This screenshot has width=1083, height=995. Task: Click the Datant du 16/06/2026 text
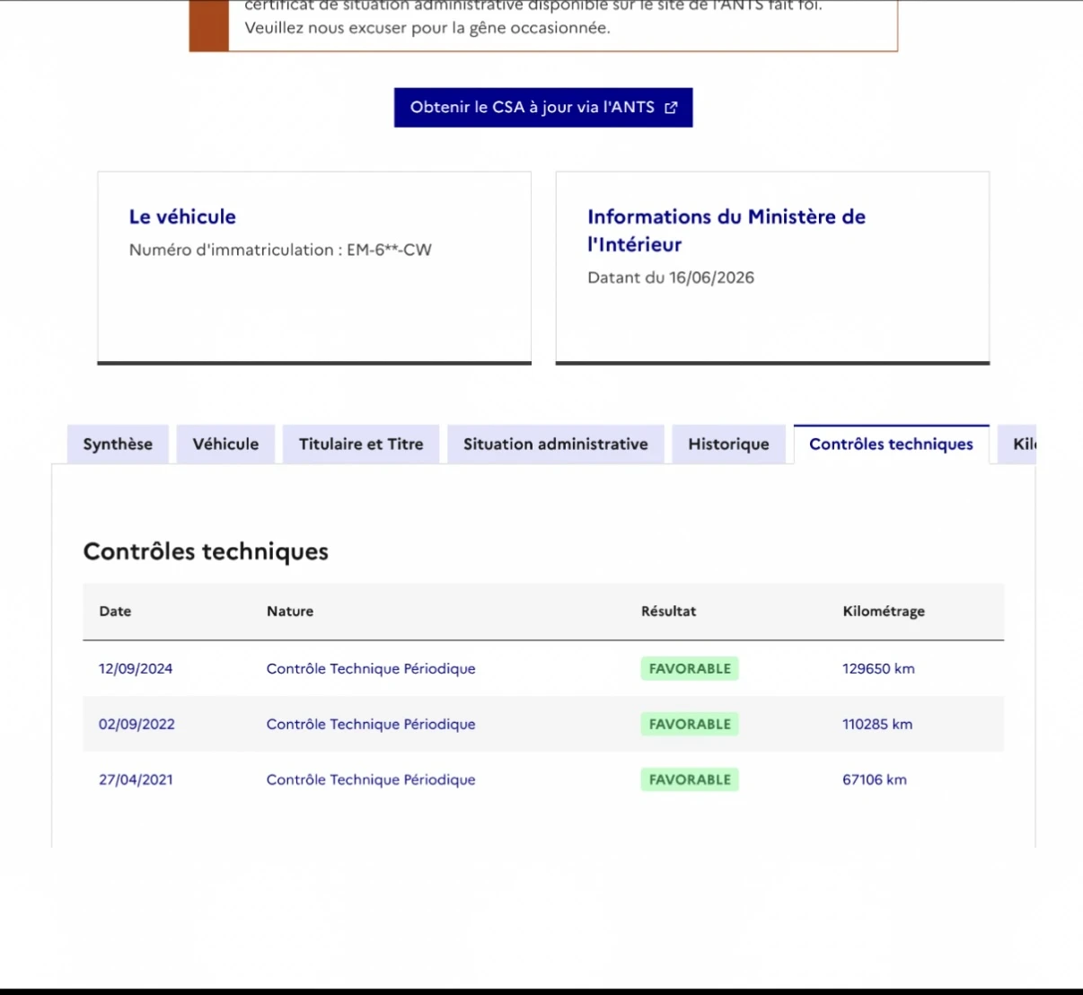pyautogui.click(x=671, y=277)
